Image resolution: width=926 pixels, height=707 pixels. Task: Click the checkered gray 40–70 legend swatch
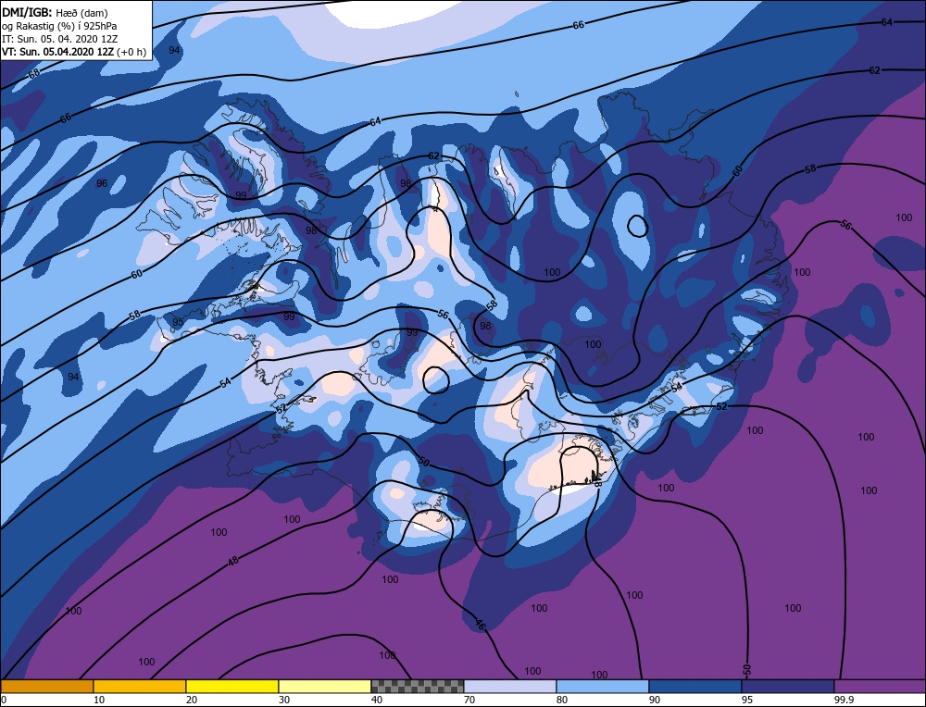tap(418, 687)
